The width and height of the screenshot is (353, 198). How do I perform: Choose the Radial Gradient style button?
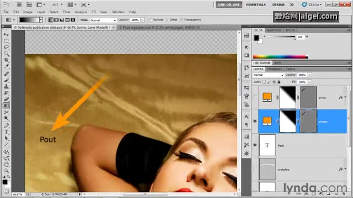tap(56, 20)
